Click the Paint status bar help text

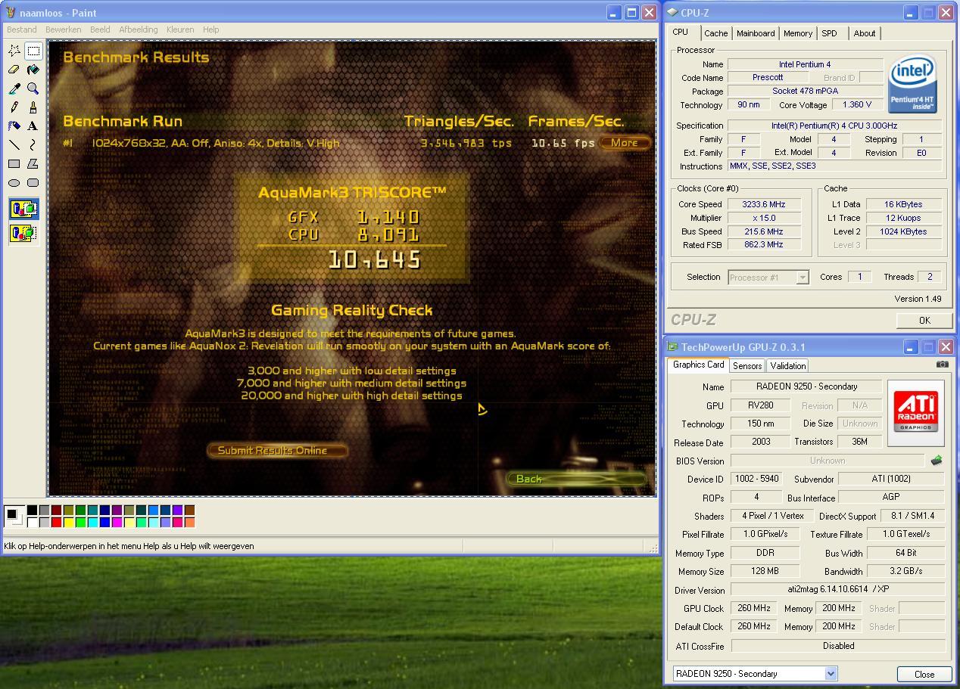tap(129, 545)
